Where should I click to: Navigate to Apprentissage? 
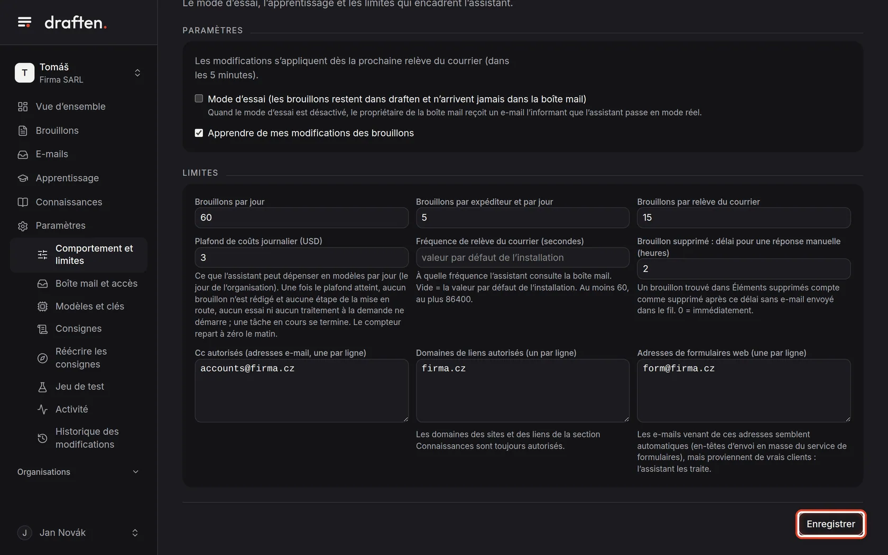coord(79,178)
